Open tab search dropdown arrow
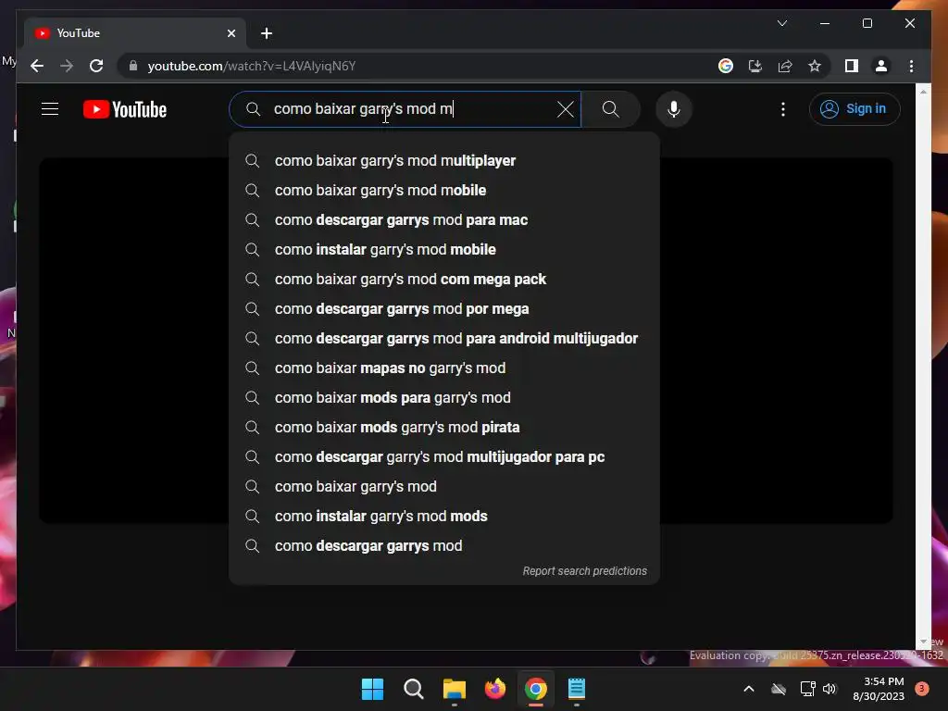Image resolution: width=948 pixels, height=711 pixels. point(781,23)
